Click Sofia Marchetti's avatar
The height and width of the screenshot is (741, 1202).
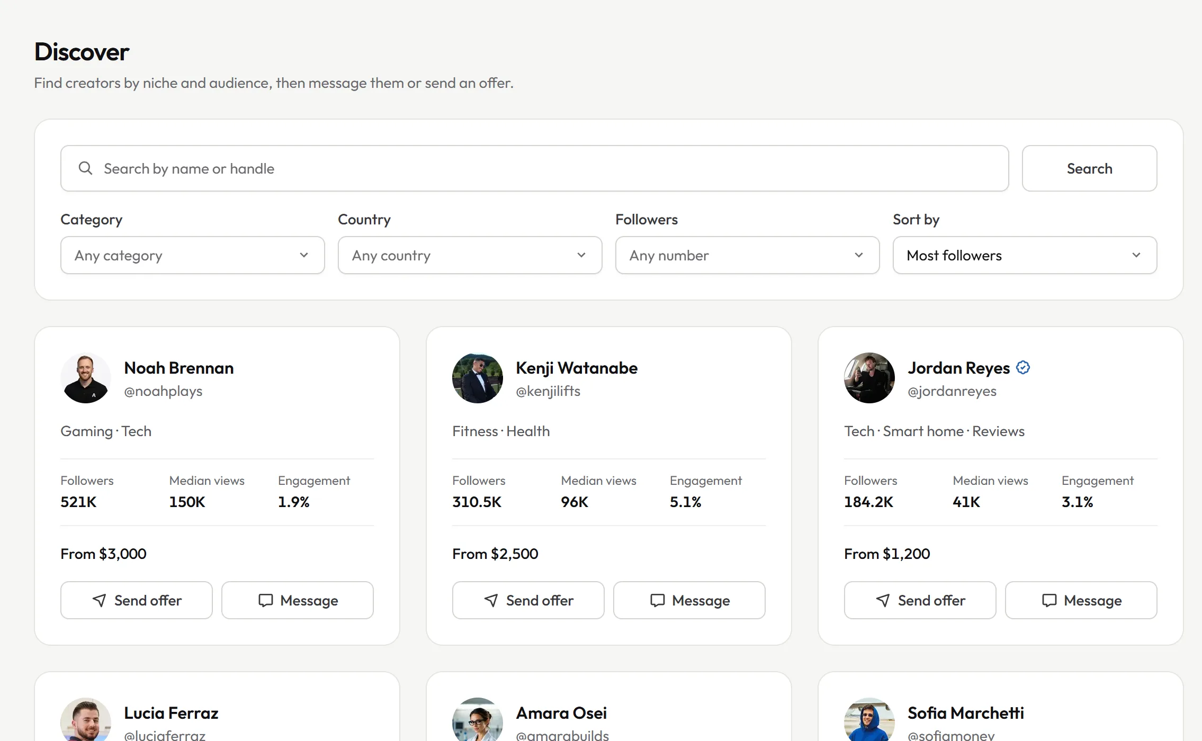pos(869,719)
